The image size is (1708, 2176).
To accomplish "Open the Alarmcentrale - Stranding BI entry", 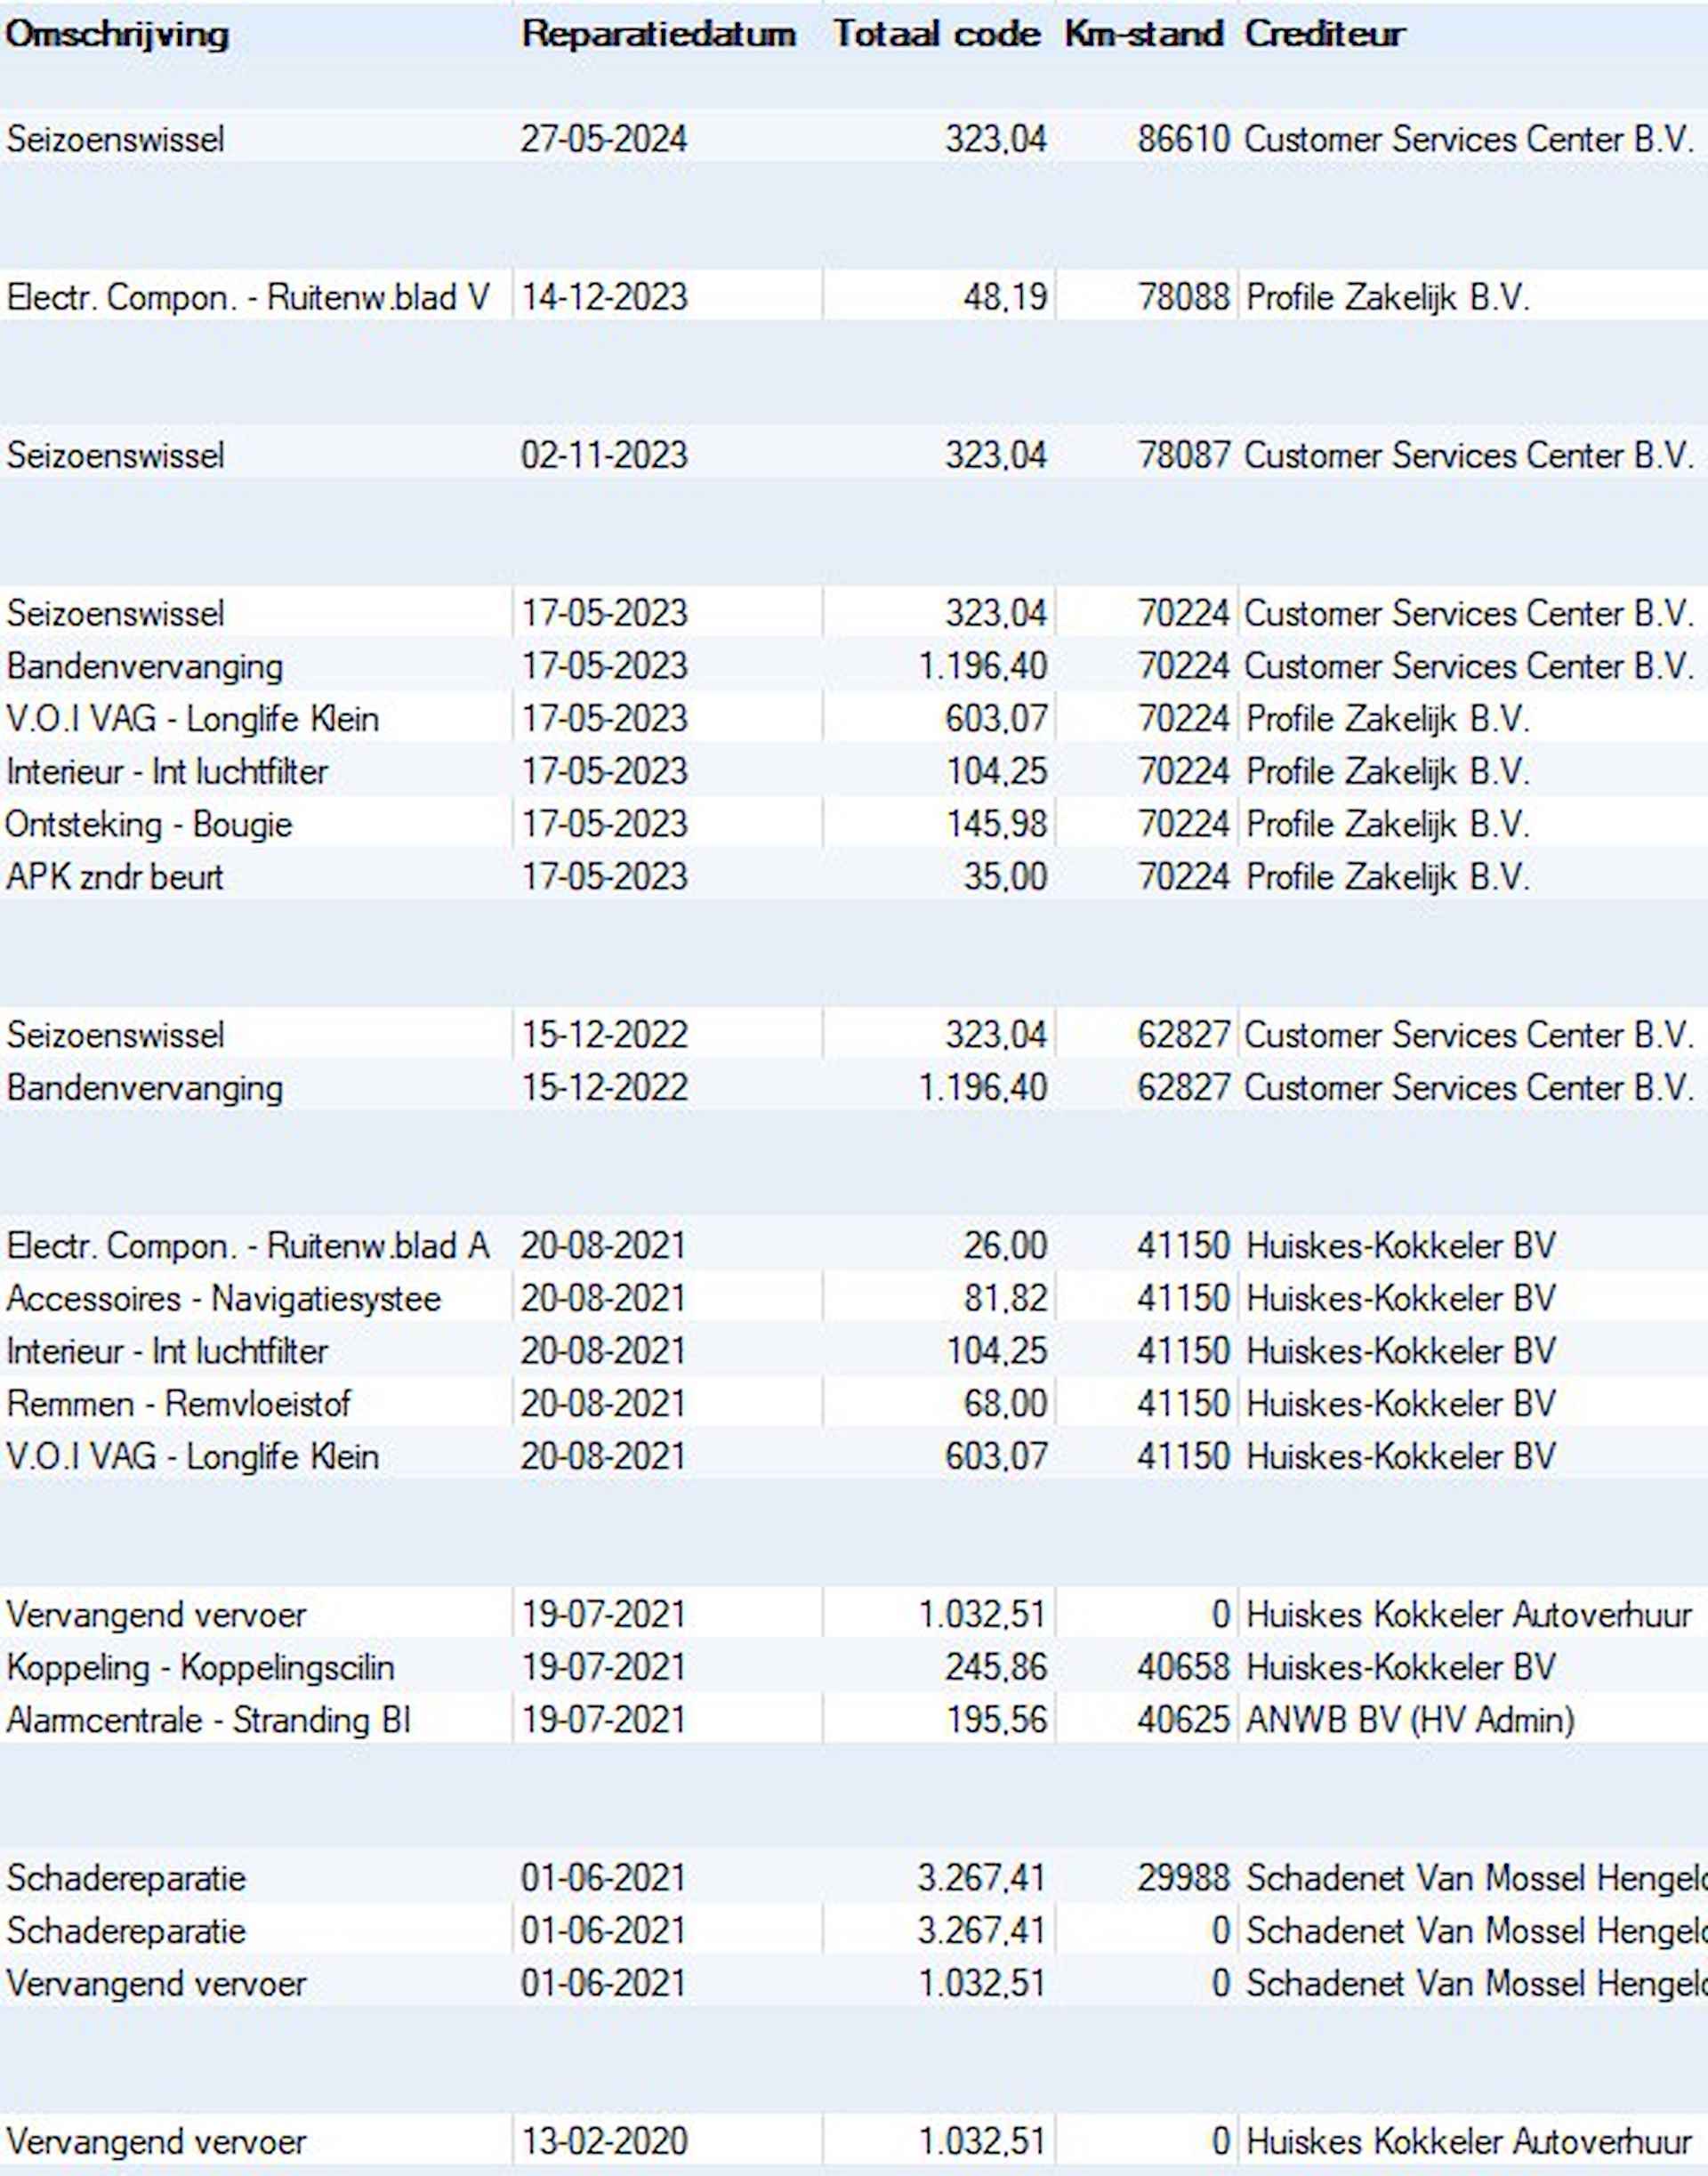I will coord(208,1721).
